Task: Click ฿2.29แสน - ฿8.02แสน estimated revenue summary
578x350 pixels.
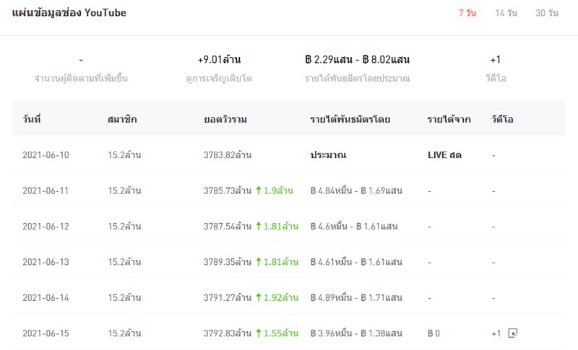Action: (357, 59)
